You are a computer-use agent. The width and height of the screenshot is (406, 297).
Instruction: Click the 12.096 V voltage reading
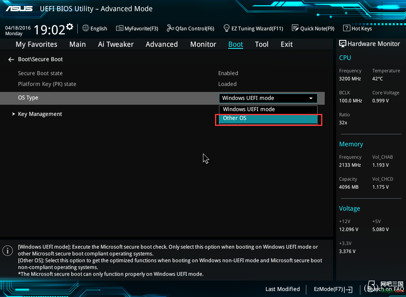pyautogui.click(x=349, y=229)
